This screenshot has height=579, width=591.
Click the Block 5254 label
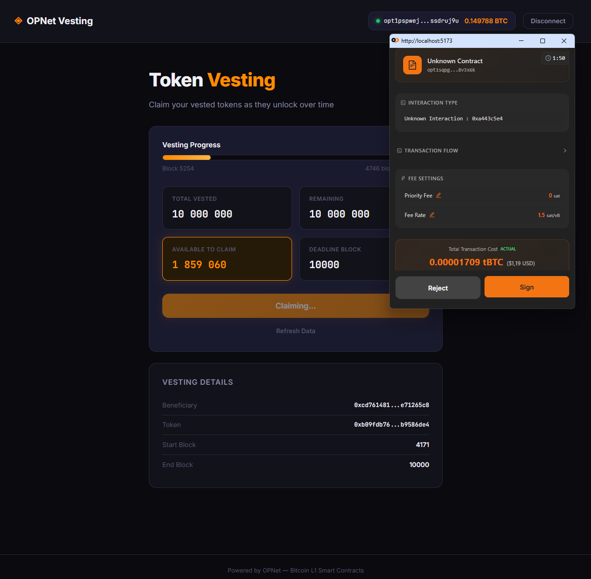tap(178, 168)
